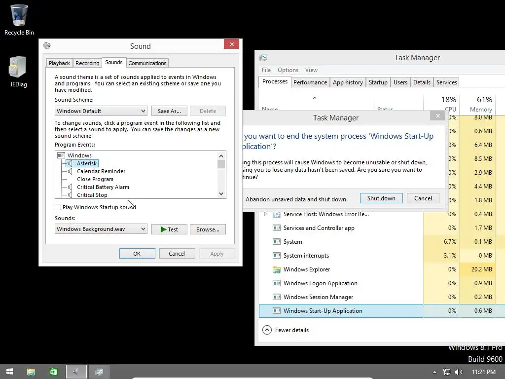Image resolution: width=505 pixels, height=379 pixels.
Task: Open the Startup tab in Task Manager
Action: (x=378, y=82)
